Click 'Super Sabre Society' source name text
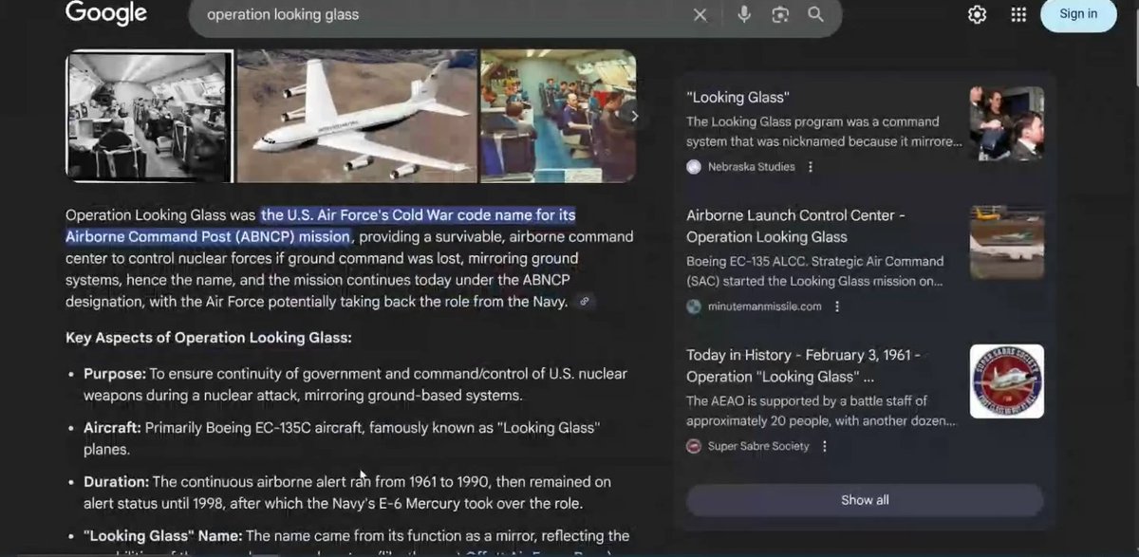The width and height of the screenshot is (1139, 557). (758, 446)
